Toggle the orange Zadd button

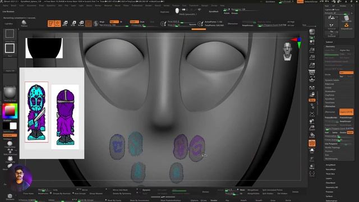135,22
